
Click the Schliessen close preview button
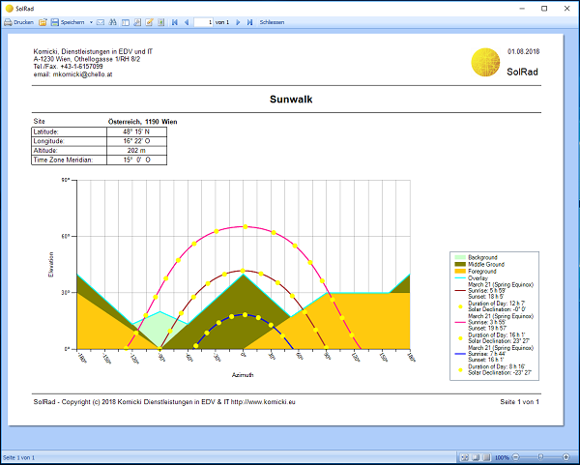click(x=272, y=21)
